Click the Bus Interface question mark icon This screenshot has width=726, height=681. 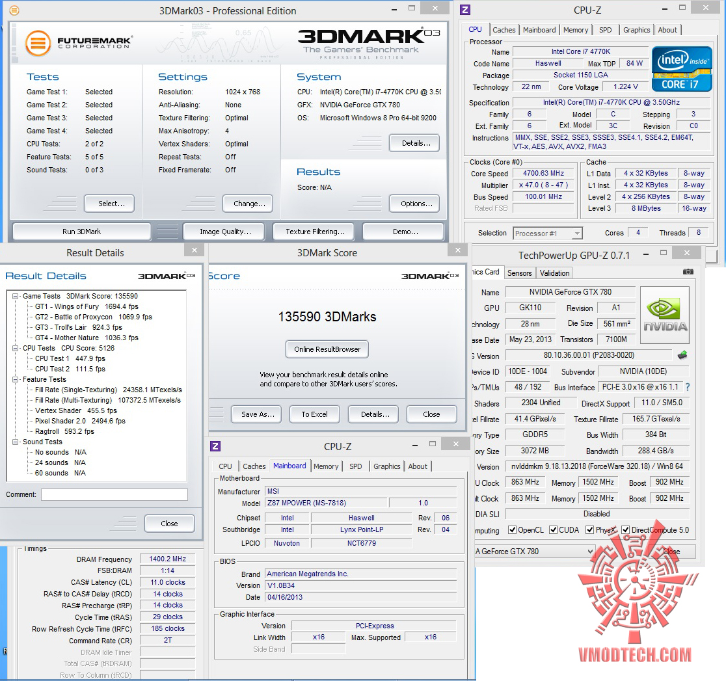(x=688, y=387)
